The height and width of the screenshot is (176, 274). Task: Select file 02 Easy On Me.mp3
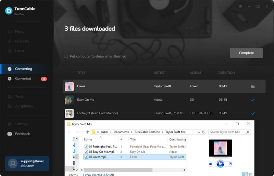[x=102, y=152]
